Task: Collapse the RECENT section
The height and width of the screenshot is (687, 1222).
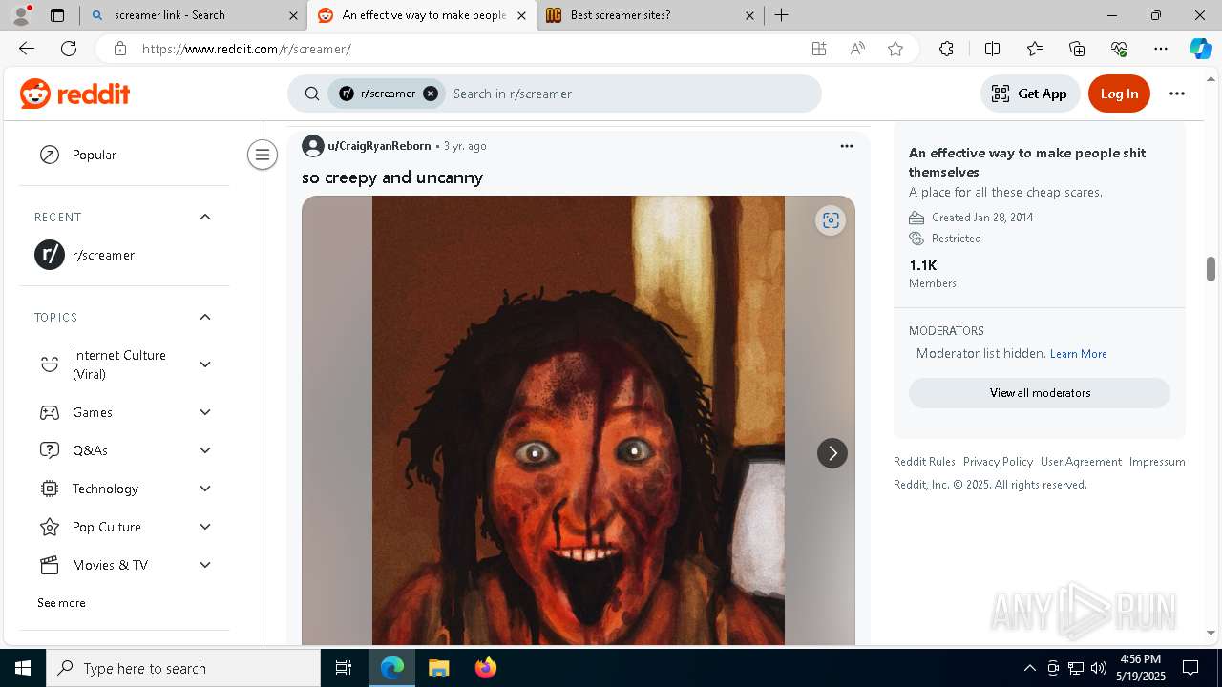Action: click(x=205, y=217)
